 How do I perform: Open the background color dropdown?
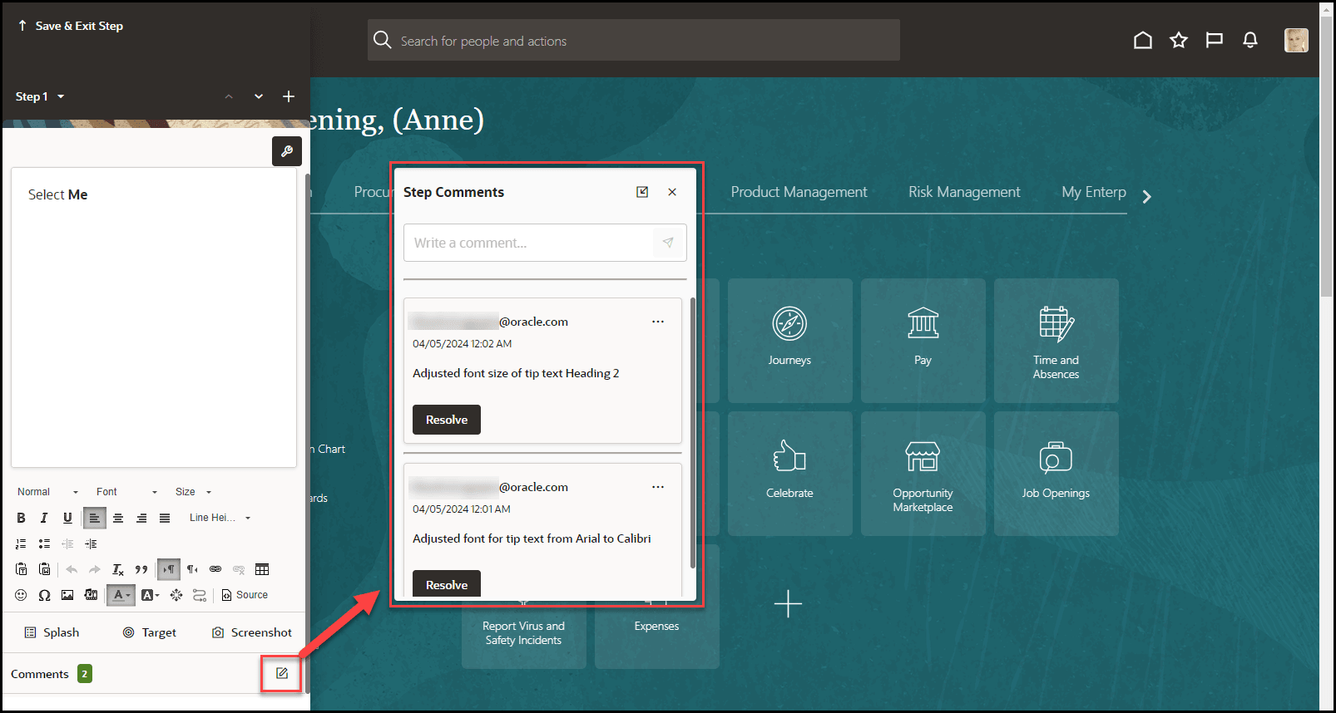pos(150,595)
